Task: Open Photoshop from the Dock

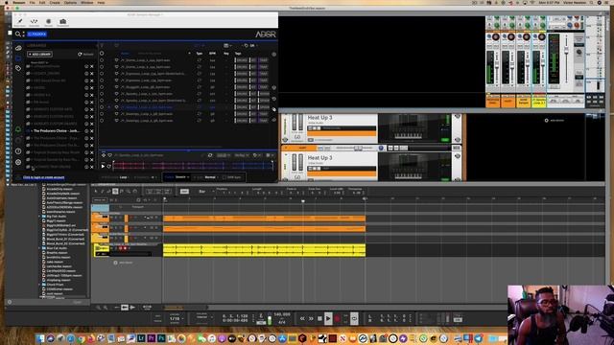Action: pyautogui.click(x=161, y=338)
